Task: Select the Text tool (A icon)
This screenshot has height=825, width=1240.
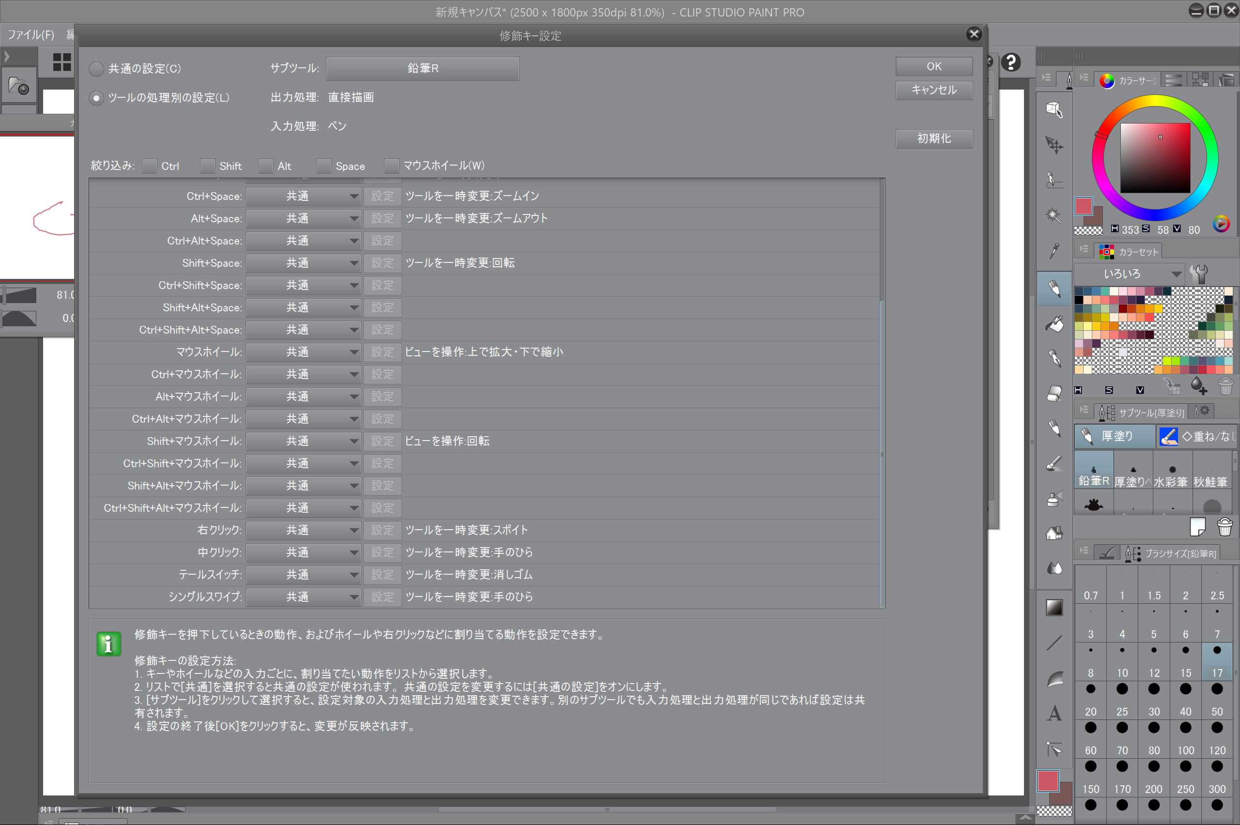Action: click(1054, 714)
